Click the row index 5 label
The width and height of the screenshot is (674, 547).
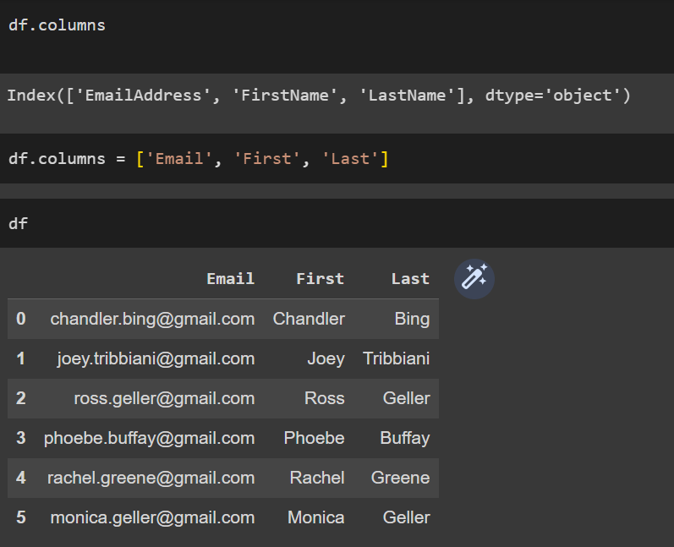click(21, 517)
